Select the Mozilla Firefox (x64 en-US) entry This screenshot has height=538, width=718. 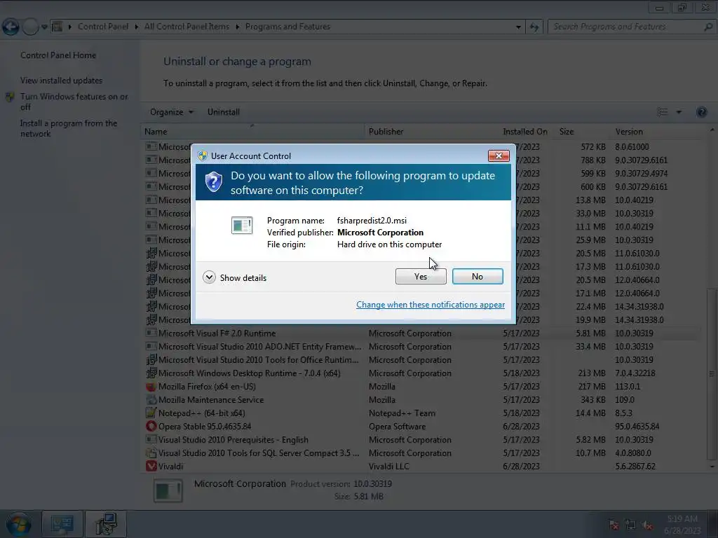[207, 386]
